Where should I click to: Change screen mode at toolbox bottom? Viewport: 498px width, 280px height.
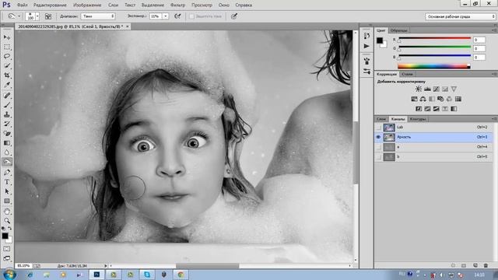pos(7,258)
